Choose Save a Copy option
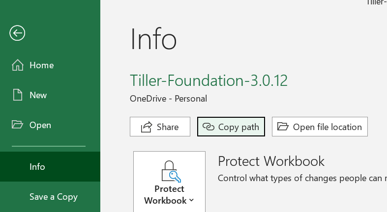The image size is (387, 212). (x=50, y=197)
